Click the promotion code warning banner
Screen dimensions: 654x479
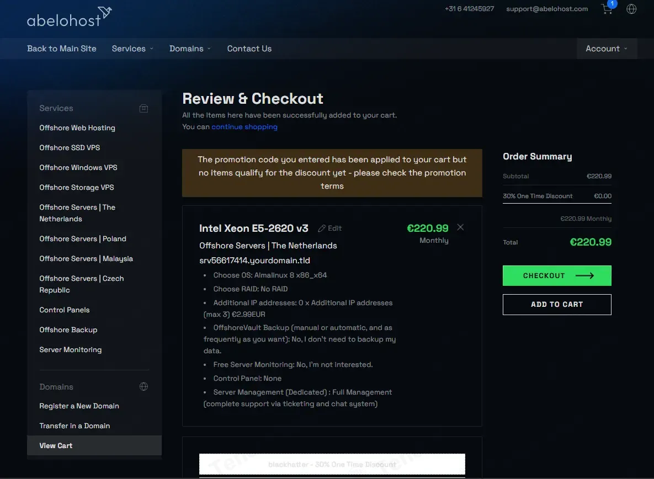pyautogui.click(x=332, y=173)
